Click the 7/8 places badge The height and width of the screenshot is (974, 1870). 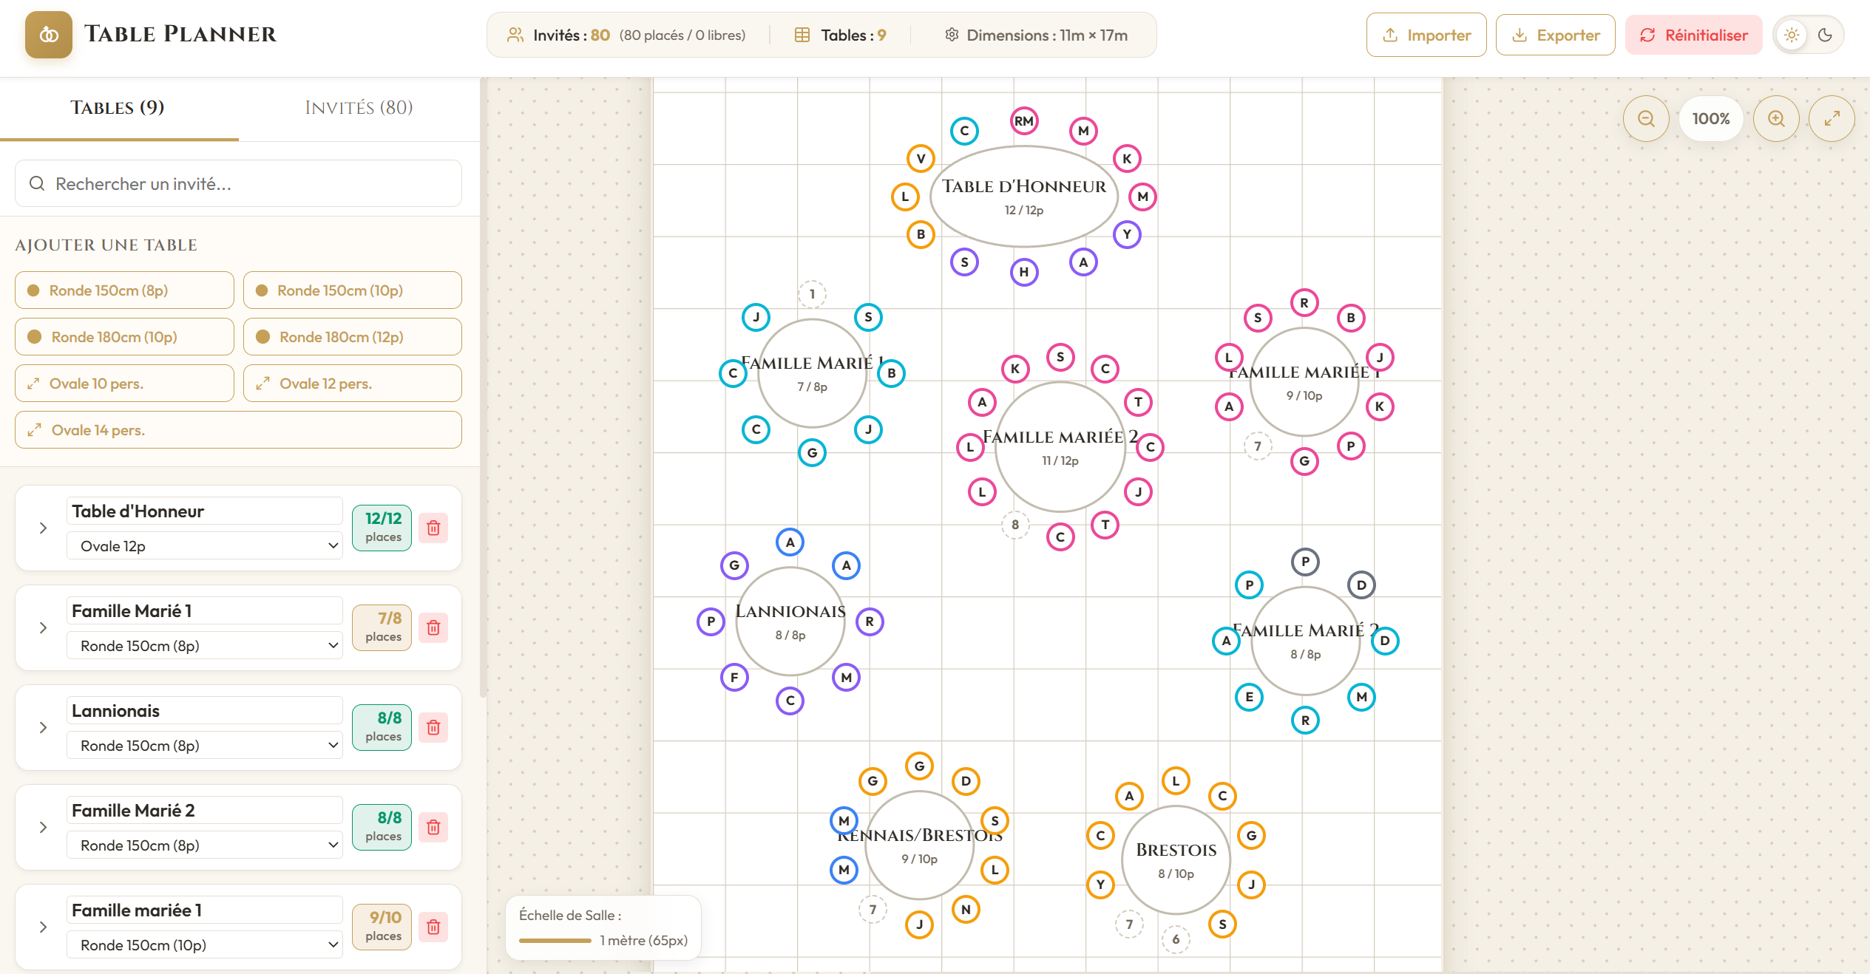pyautogui.click(x=383, y=627)
